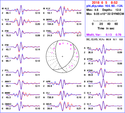Select station marker F on the beachball
125x113 pixels.
(77, 53)
